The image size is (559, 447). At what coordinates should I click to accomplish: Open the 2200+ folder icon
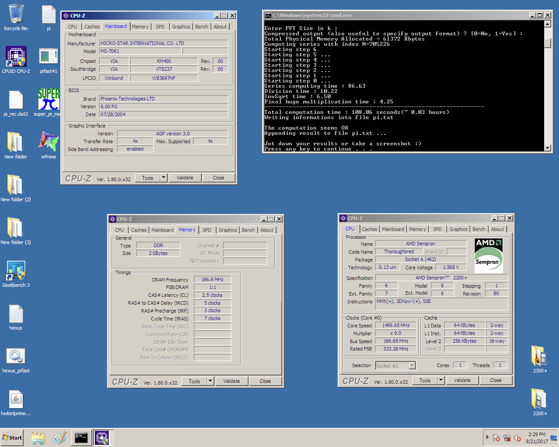pos(540,402)
